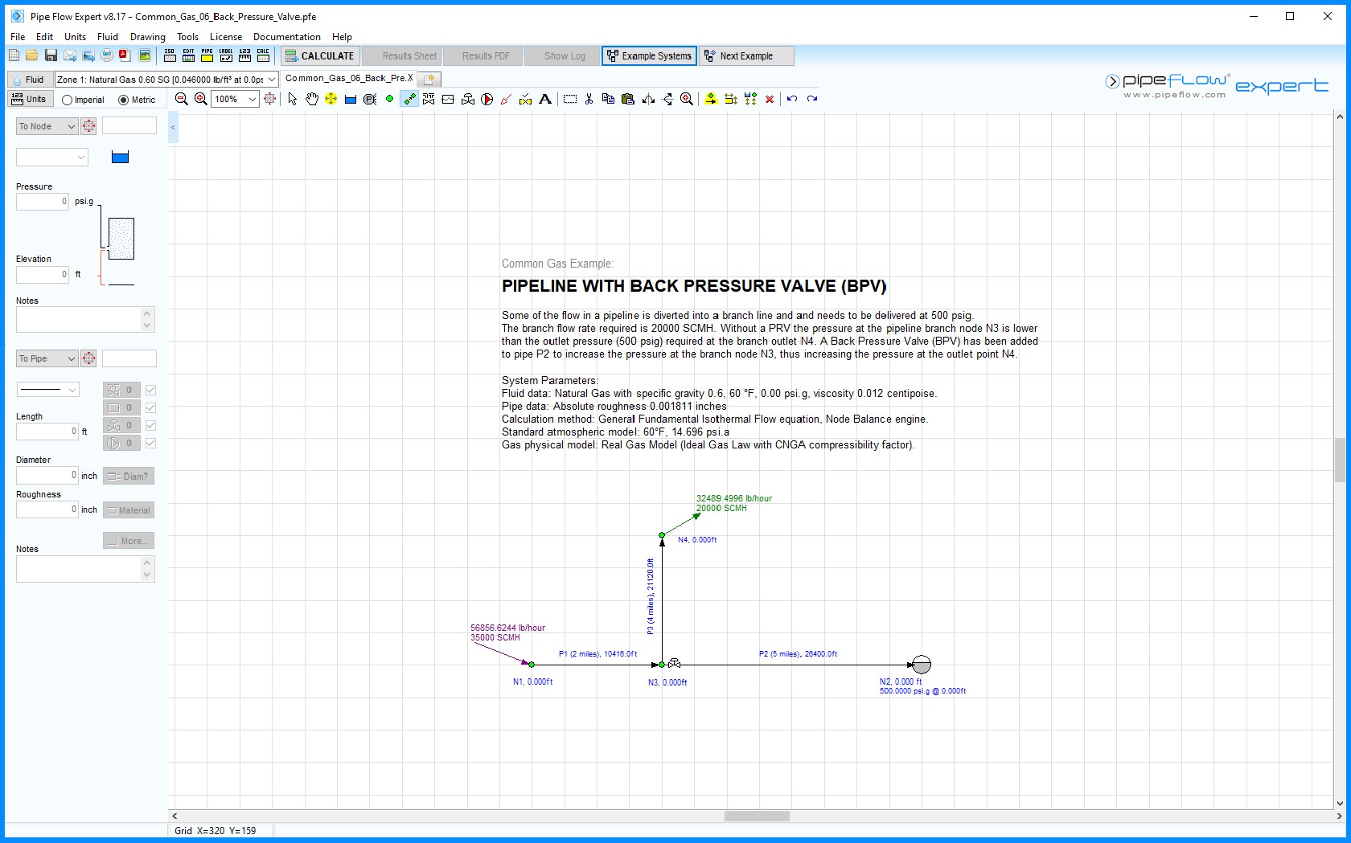The image size is (1351, 843).
Task: Toggle the fourth checkbox beside the pump button
Action: 150,443
